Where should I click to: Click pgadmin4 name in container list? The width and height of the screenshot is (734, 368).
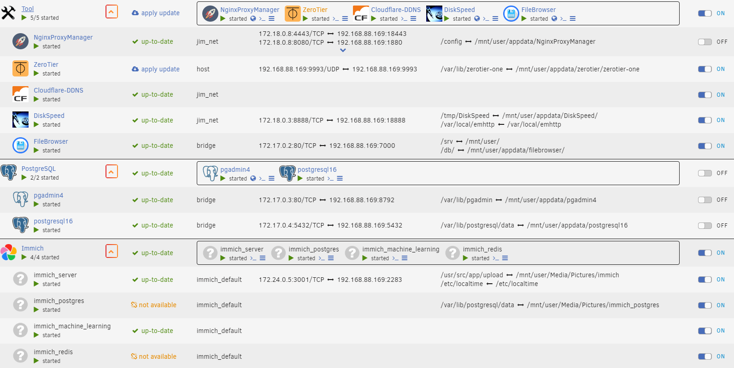48,195
